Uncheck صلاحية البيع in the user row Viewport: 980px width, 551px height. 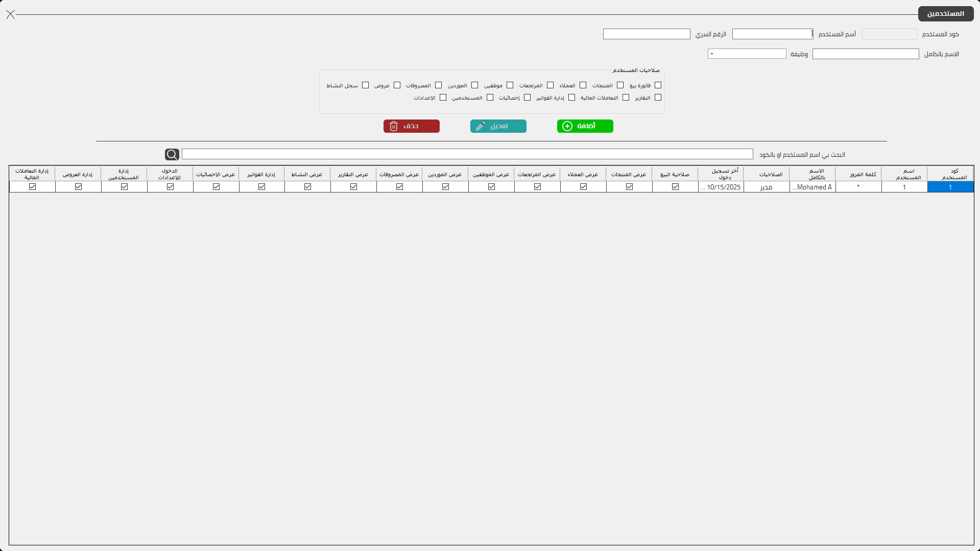pos(675,187)
